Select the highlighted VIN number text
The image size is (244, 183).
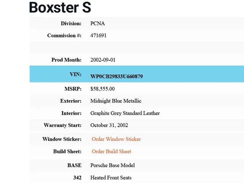tap(116, 76)
